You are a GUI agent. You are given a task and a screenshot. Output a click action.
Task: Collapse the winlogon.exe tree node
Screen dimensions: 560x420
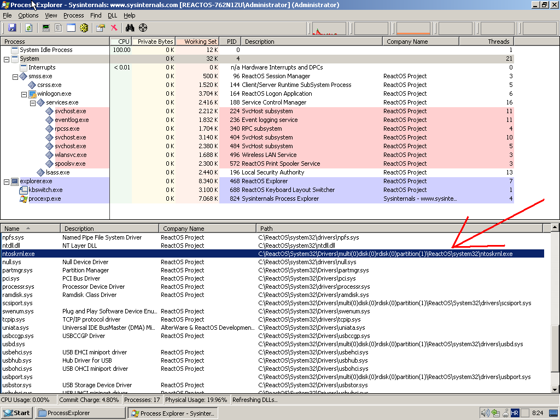tap(24, 94)
